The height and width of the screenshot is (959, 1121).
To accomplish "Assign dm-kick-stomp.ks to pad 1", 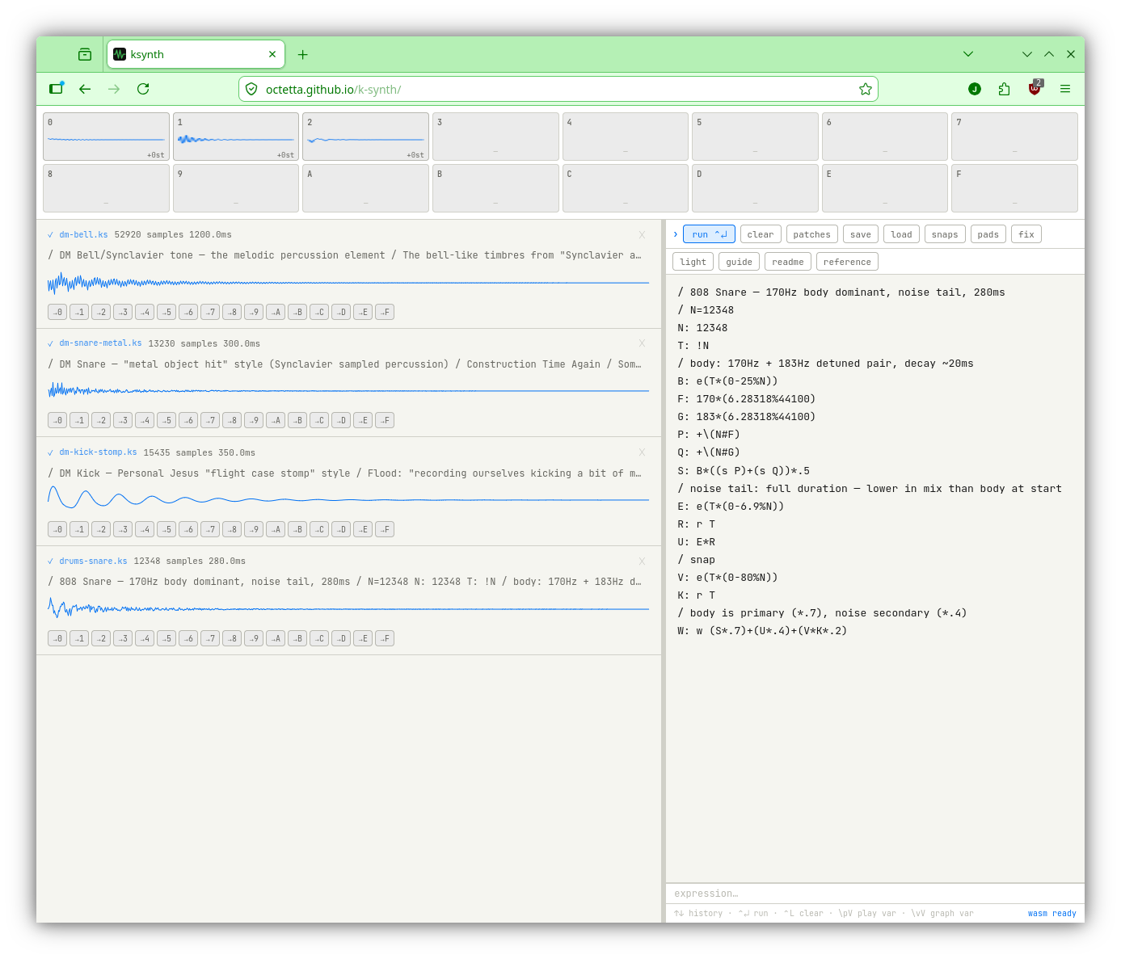I will pyautogui.click(x=79, y=529).
